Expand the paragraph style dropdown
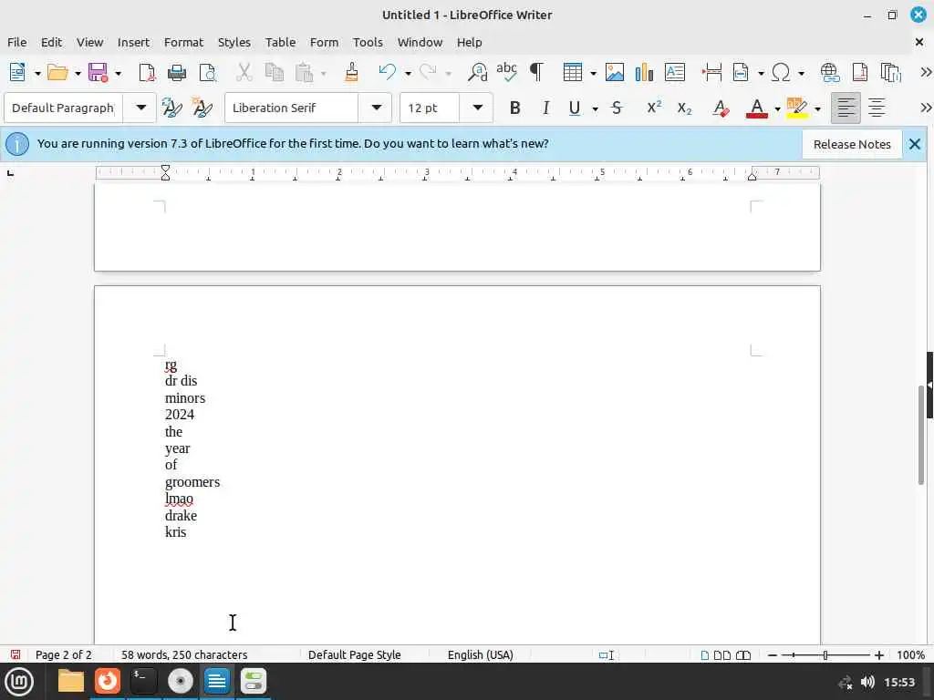 pos(140,108)
